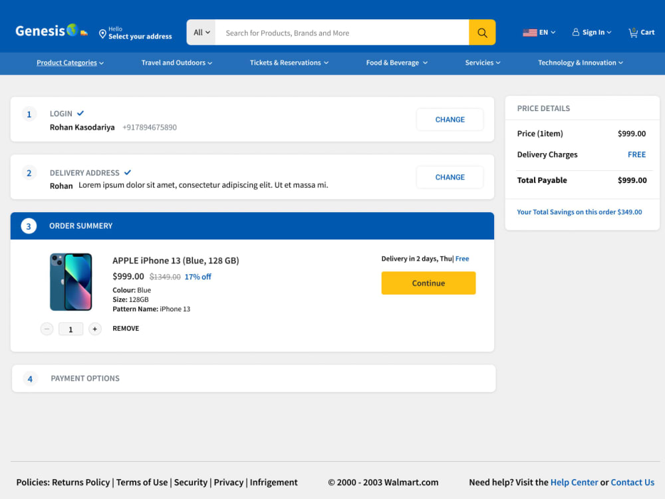Click the Login step checkmark
The height and width of the screenshot is (499, 665).
point(80,113)
